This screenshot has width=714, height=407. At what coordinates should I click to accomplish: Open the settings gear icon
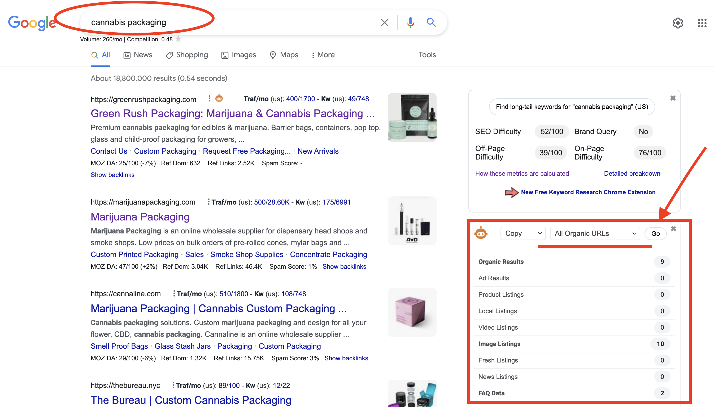(678, 23)
